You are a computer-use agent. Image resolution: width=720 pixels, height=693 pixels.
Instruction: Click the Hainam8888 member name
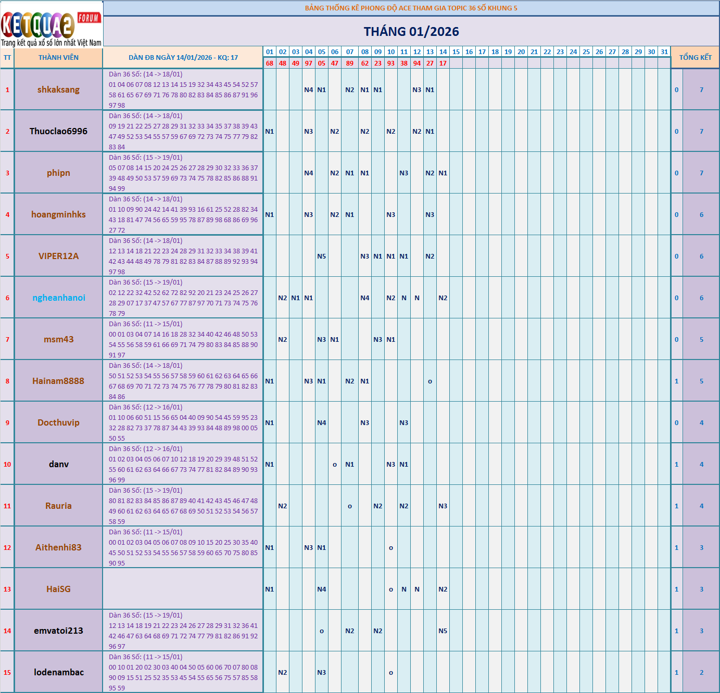coord(58,381)
